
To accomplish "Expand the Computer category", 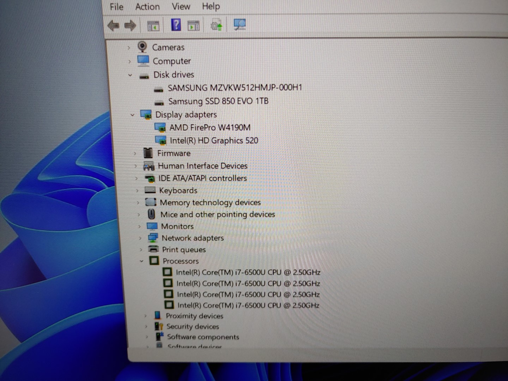I will click(129, 61).
